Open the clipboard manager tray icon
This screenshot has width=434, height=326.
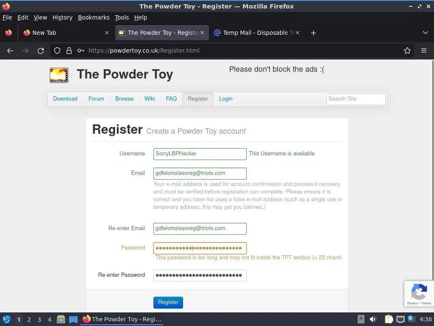coord(389,319)
